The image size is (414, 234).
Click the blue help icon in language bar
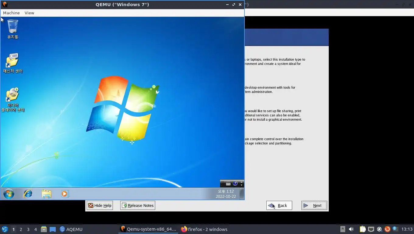pyautogui.click(x=235, y=184)
